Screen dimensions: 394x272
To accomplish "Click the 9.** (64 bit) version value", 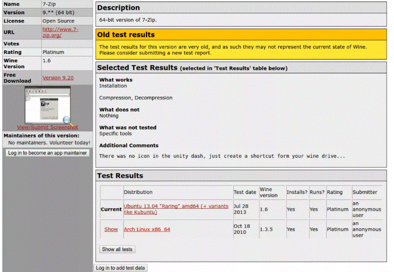I will 58,12.
